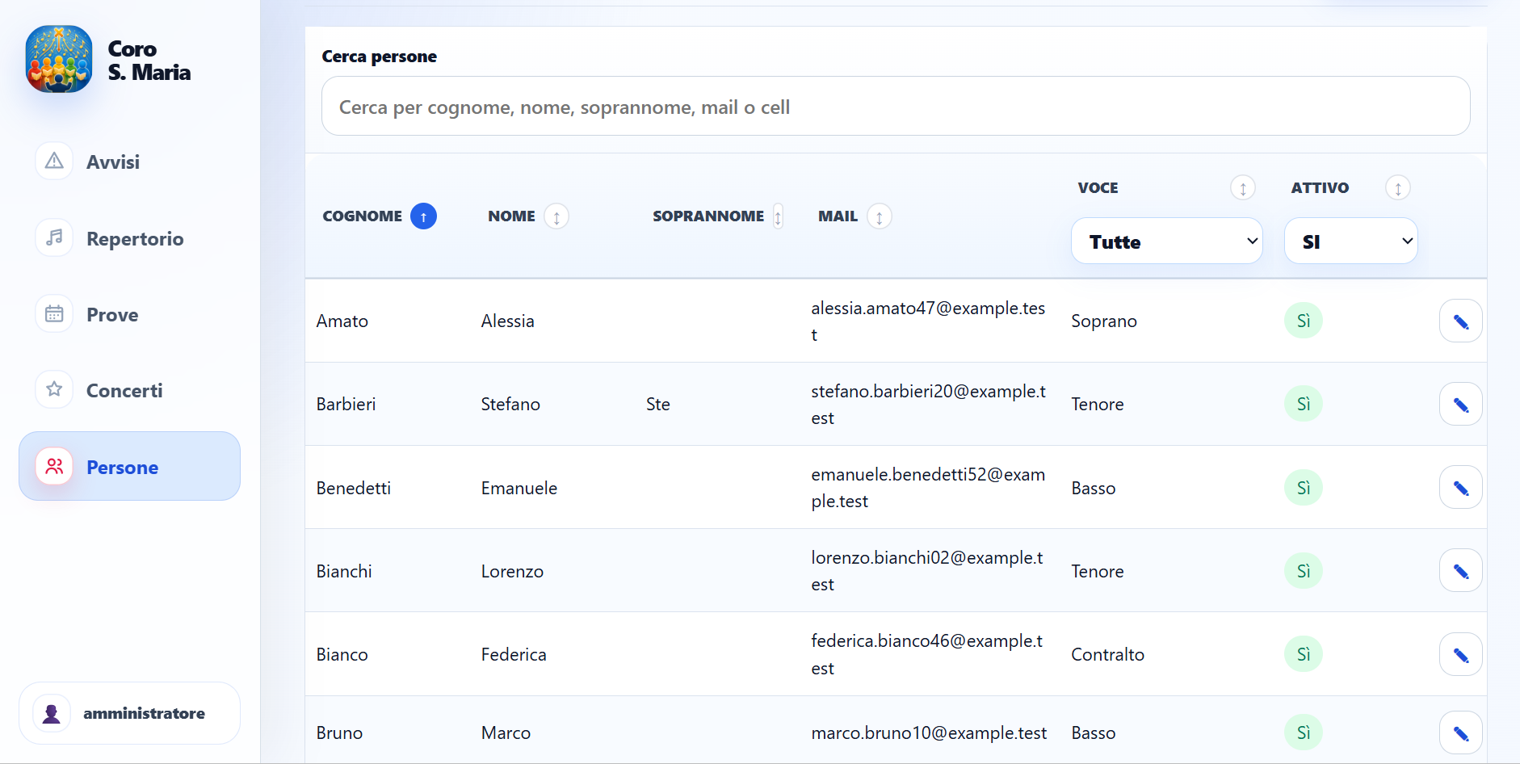Click the Coro S. Maria title text

coord(149,61)
